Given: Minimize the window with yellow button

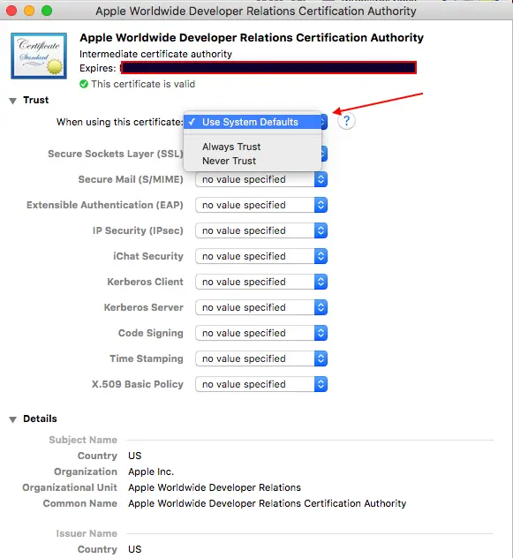Looking at the screenshot, I should tap(29, 11).
